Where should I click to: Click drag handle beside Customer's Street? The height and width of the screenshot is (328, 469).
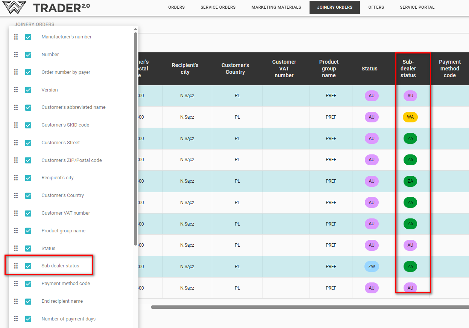tap(16, 143)
